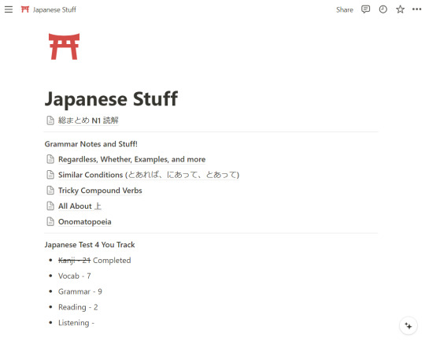Click page icon beside Onomatopoeia
425x341 pixels.
(x=50, y=222)
